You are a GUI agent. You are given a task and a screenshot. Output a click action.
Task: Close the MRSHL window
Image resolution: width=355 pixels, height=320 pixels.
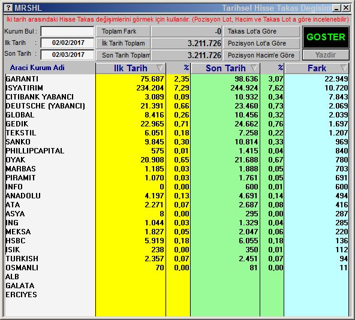click(346, 8)
